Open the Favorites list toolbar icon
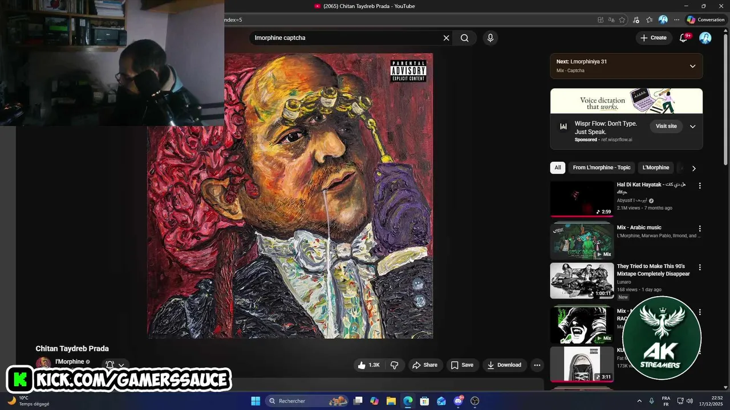The height and width of the screenshot is (410, 730). pyautogui.click(x=649, y=20)
